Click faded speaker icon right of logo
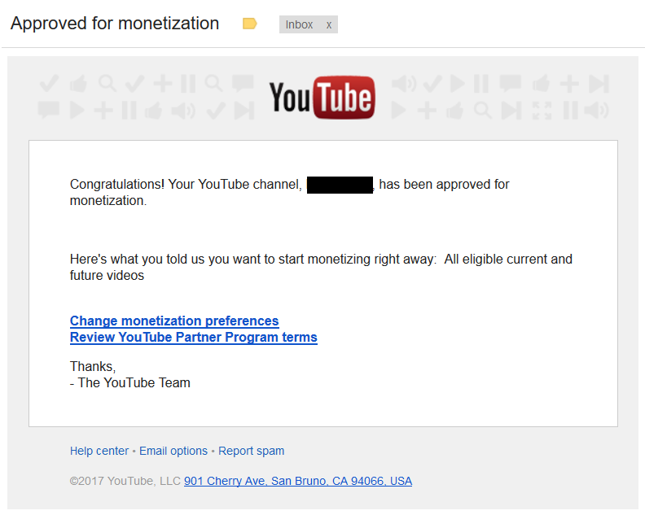The width and height of the screenshot is (645, 515). [404, 84]
